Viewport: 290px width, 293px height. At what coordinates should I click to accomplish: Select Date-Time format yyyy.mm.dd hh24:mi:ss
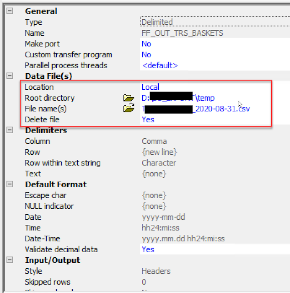(183, 239)
